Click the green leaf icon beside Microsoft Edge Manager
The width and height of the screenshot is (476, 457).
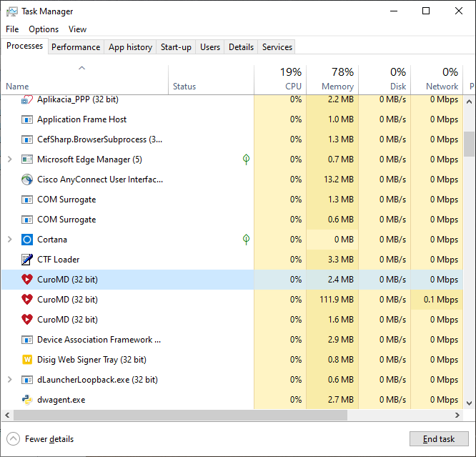tap(246, 159)
